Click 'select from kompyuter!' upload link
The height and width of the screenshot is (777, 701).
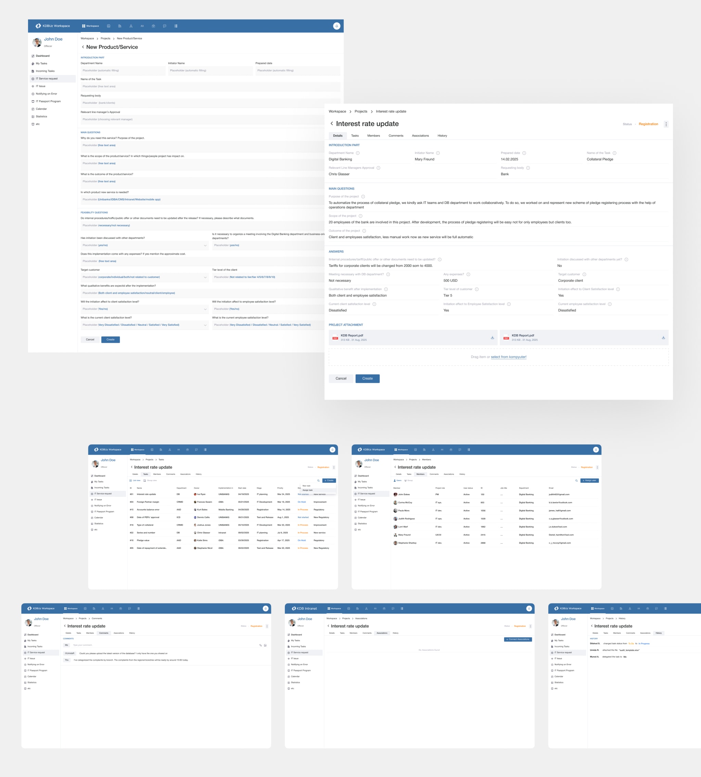(x=508, y=357)
